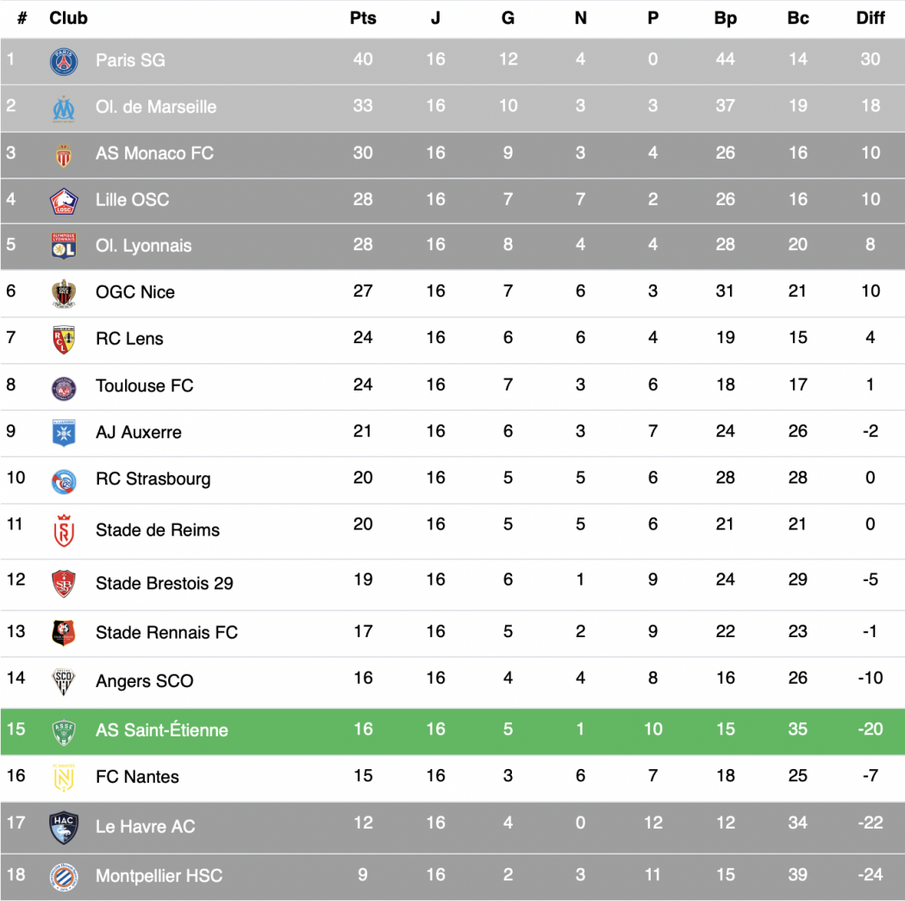Click the Paris SG club crest
This screenshot has height=901, width=905.
tap(64, 61)
